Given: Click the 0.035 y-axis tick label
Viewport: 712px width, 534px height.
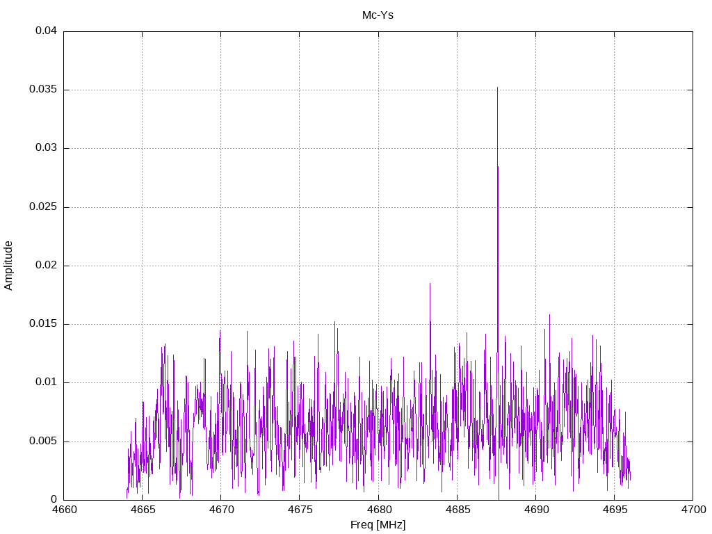Looking at the screenshot, I should [44, 90].
